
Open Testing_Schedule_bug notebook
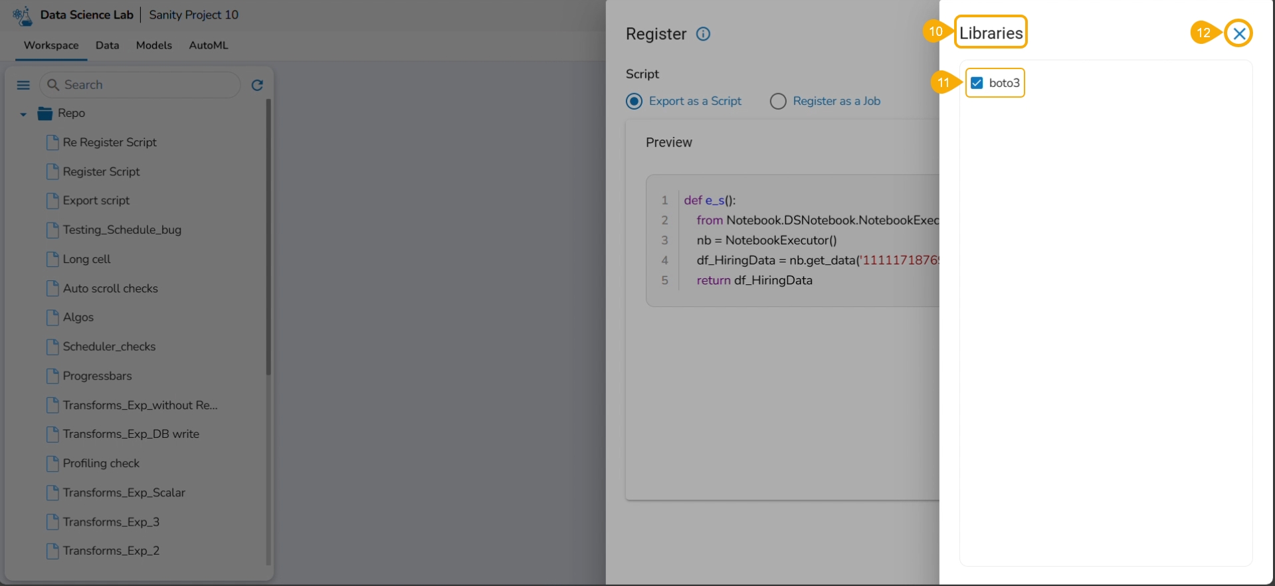(122, 230)
